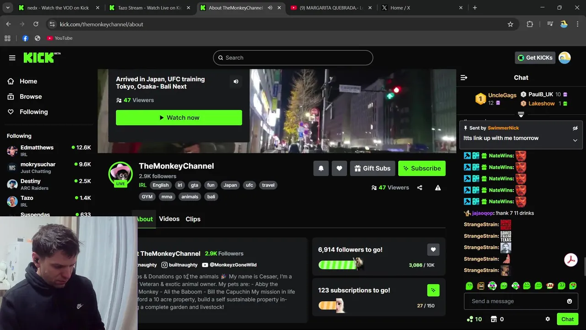Open Destiny channel in Following list

pos(49,184)
